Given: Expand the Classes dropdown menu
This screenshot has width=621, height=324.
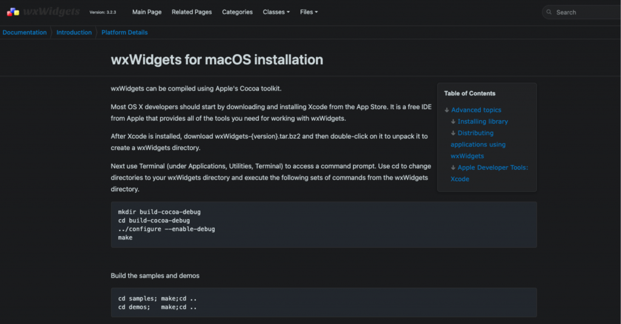Looking at the screenshot, I should point(276,12).
